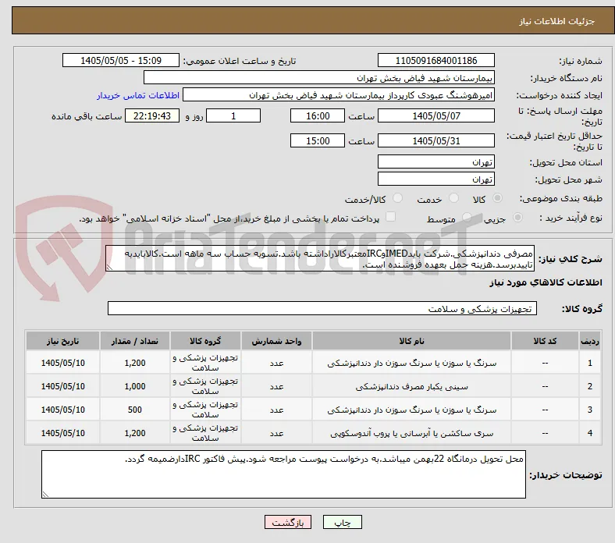
Task: Click the goods group cell in row 2
Action: pyautogui.click(x=205, y=386)
